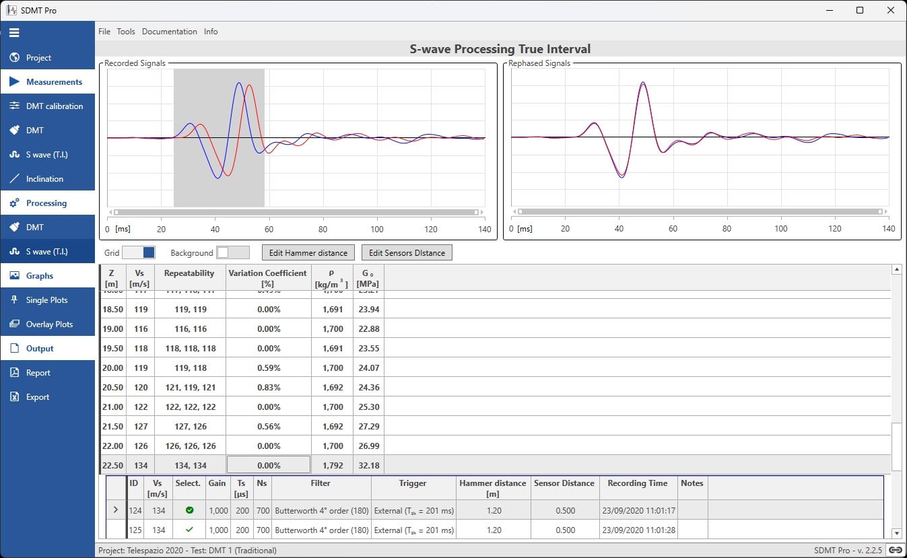This screenshot has height=558, width=907.
Task: Expand the row arrow for record 124
Action: (116, 510)
